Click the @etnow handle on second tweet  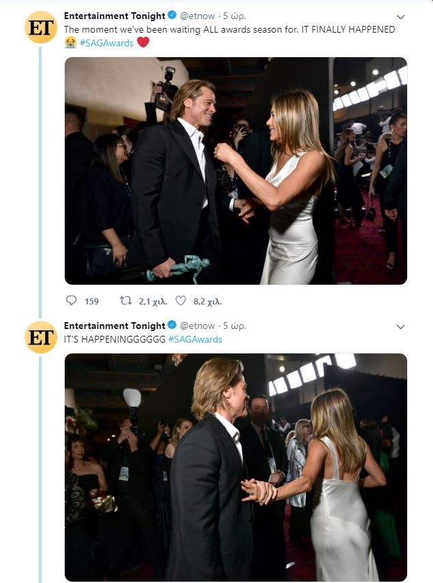click(198, 326)
